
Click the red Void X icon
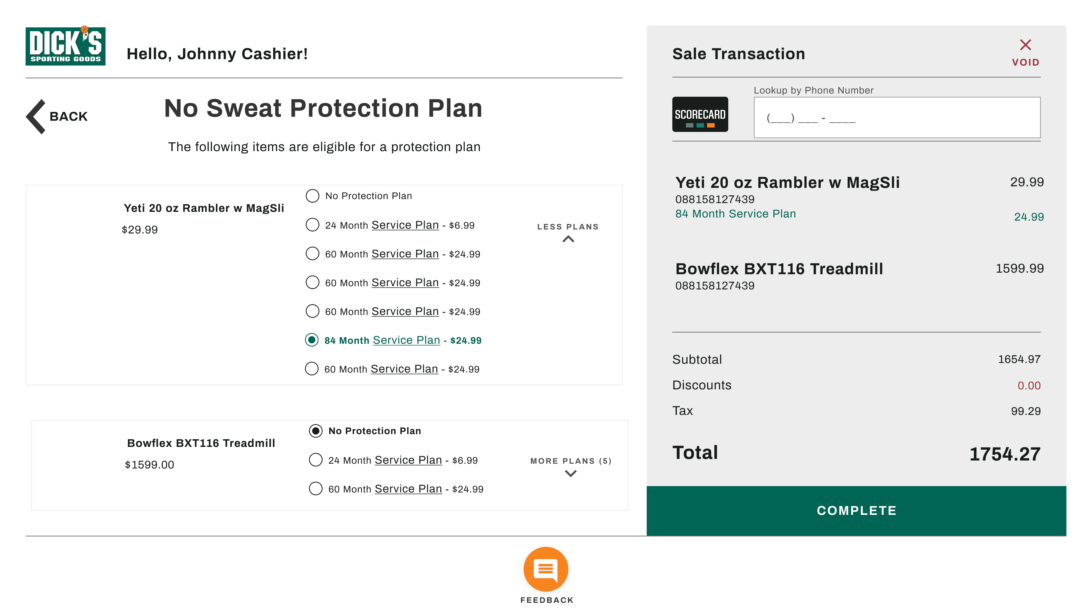1025,45
